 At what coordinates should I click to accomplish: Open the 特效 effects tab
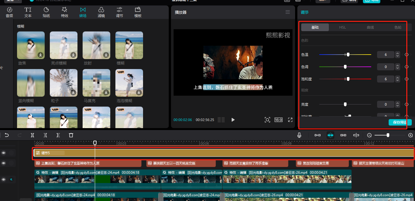pyautogui.click(x=65, y=12)
